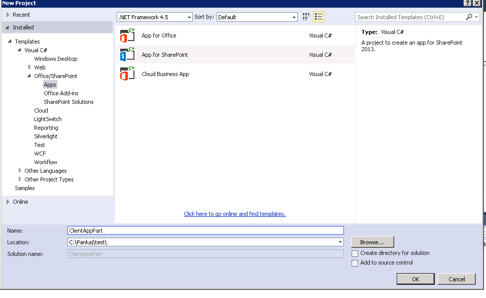Check Add to source control
Screen dimensions: 486x298
click(355, 263)
